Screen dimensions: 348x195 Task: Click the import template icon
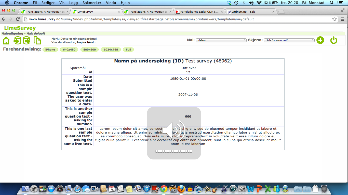point(17,40)
